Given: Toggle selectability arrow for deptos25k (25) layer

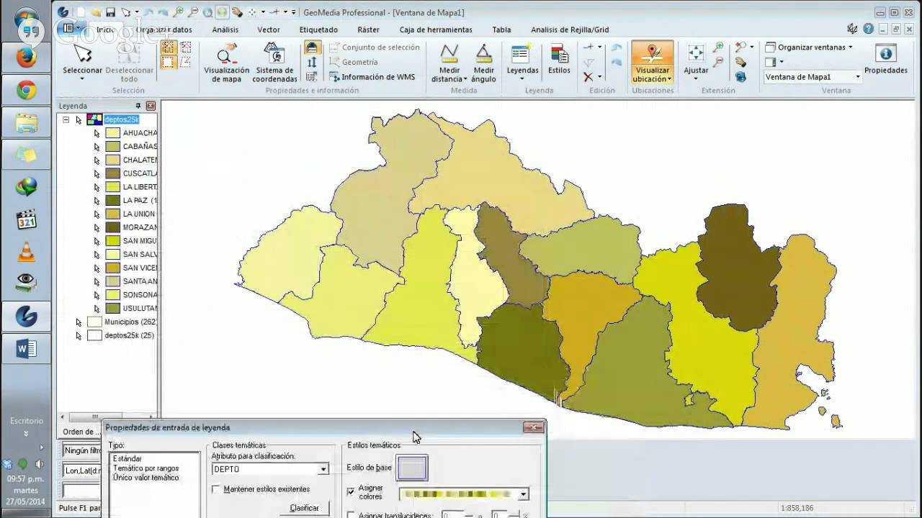Looking at the screenshot, I should click(x=79, y=335).
